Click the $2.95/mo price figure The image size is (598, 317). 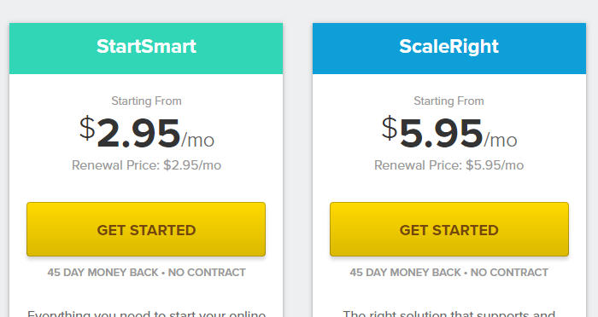point(147,133)
